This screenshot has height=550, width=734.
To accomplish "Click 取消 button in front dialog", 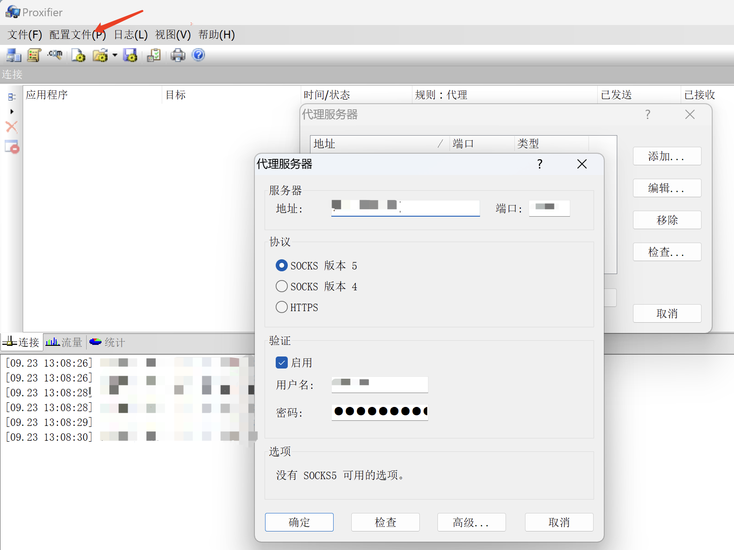I will [x=559, y=522].
